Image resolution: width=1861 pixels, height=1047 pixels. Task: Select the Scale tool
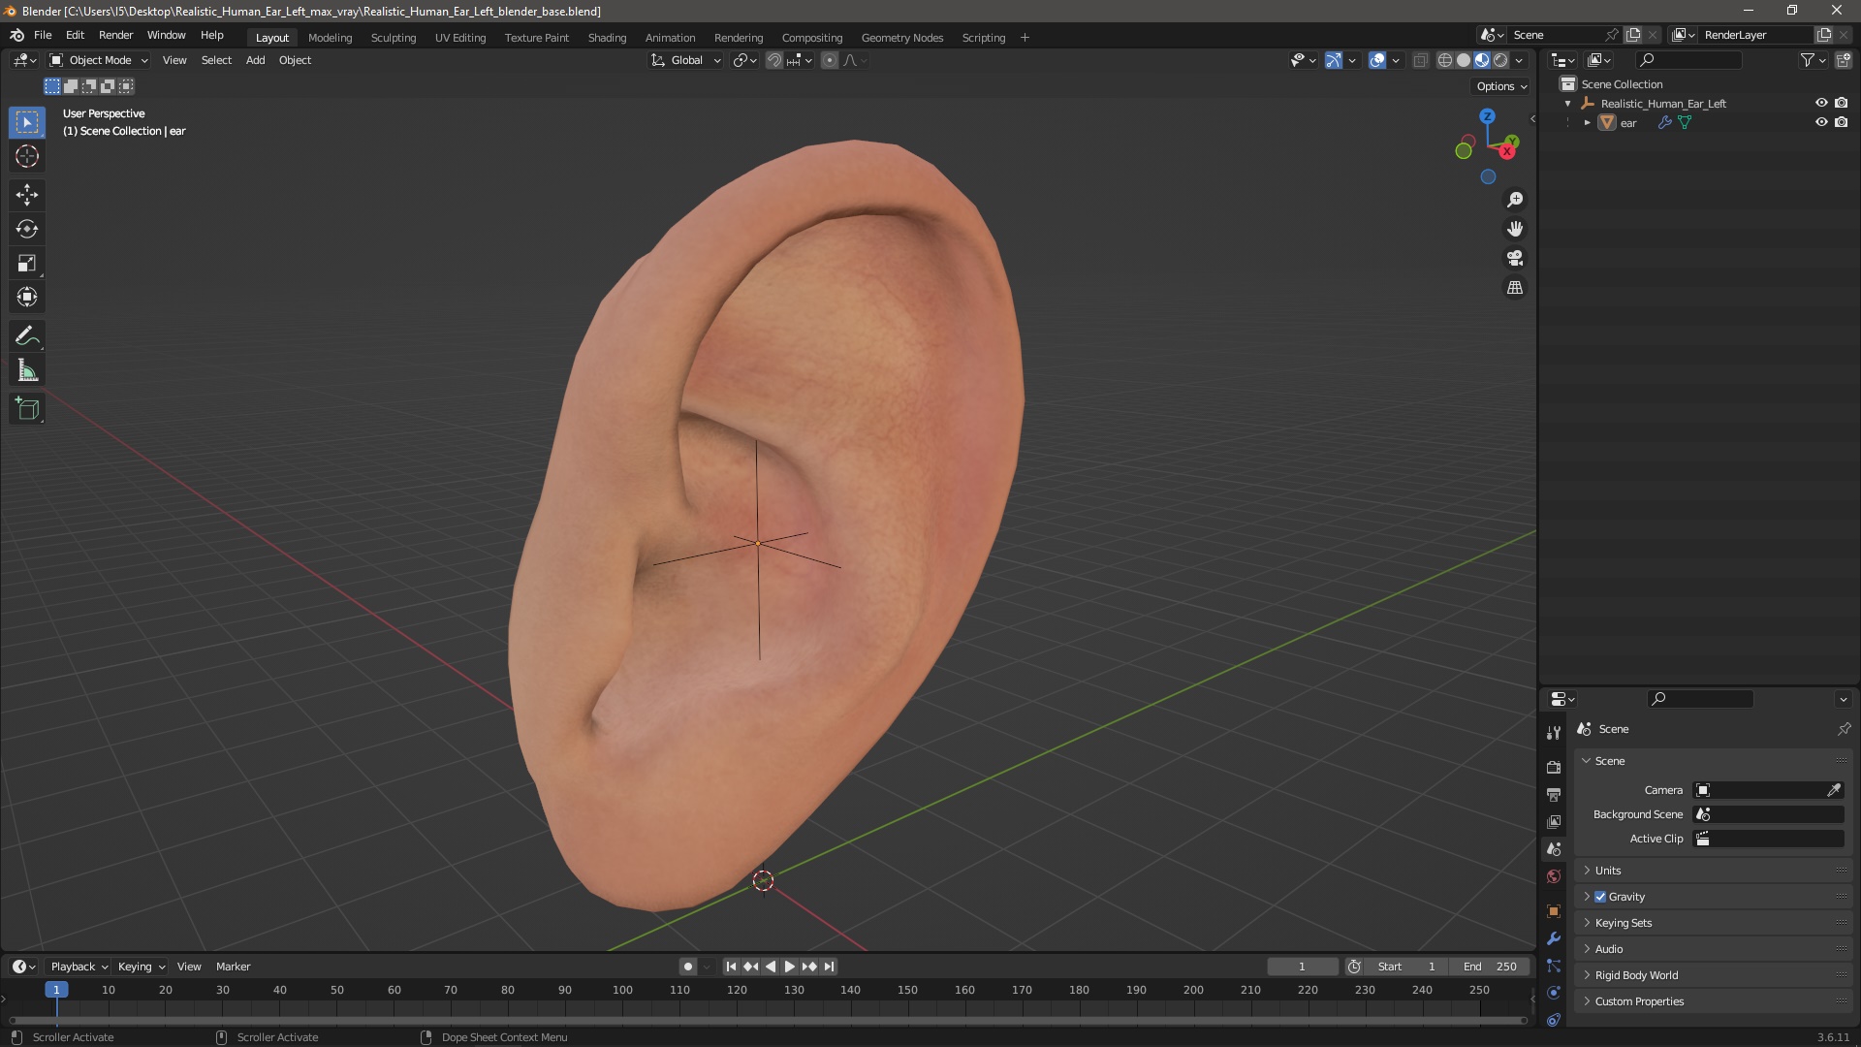[x=27, y=264]
